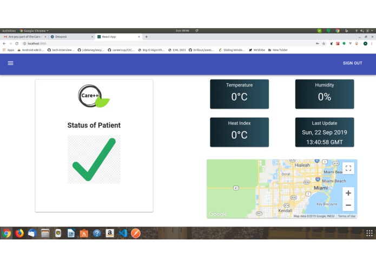Viewport: 376px width, 267px height.
Task: Open saved passwords key icon
Action: [x=317, y=44]
